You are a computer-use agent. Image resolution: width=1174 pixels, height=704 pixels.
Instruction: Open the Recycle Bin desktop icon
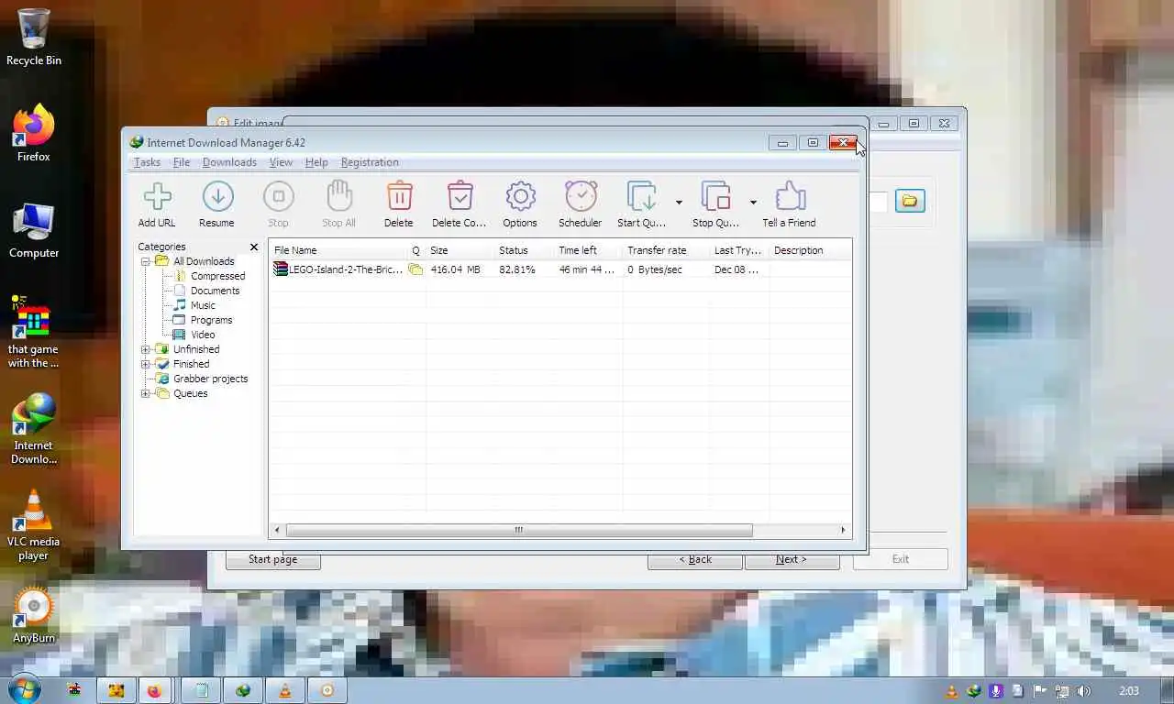tap(34, 38)
